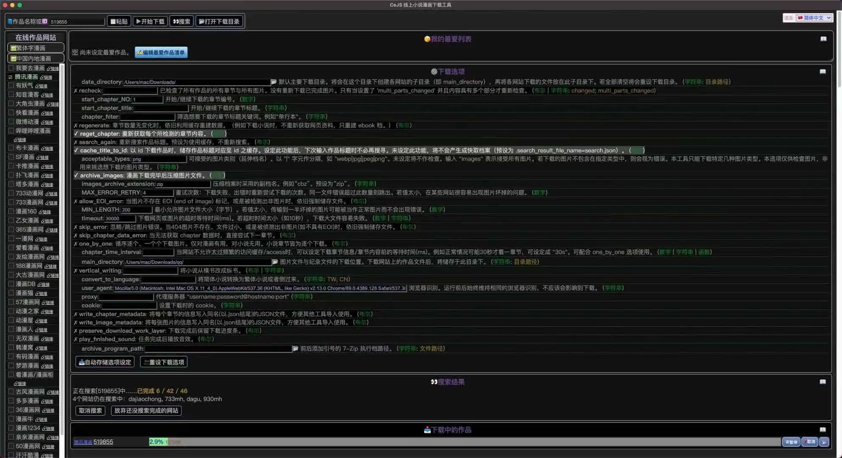Click the 编辑最爱作品清单 button

(161, 53)
